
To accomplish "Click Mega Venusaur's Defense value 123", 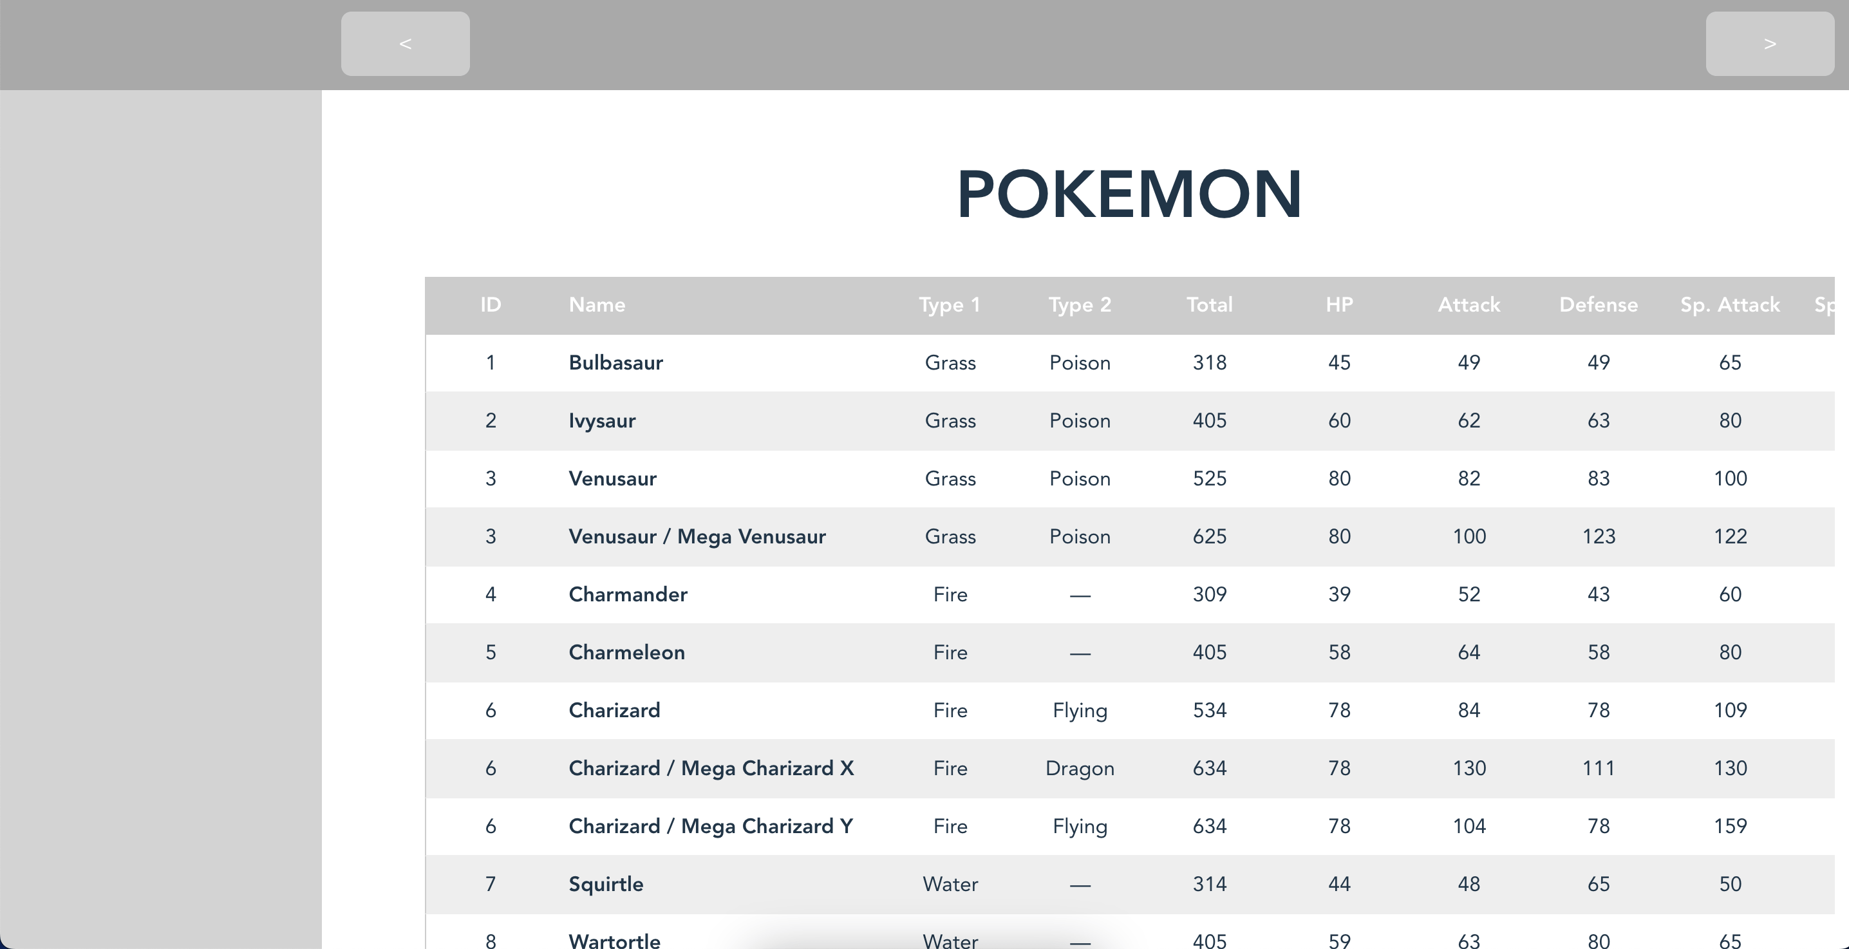I will pos(1599,537).
